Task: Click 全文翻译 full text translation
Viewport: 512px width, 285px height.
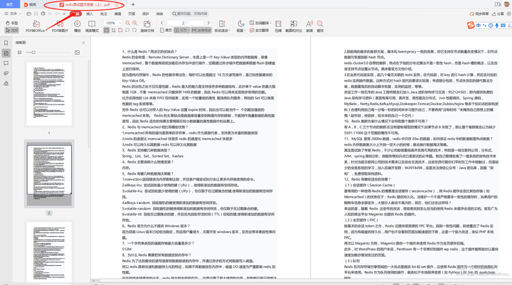Action: (x=260, y=30)
